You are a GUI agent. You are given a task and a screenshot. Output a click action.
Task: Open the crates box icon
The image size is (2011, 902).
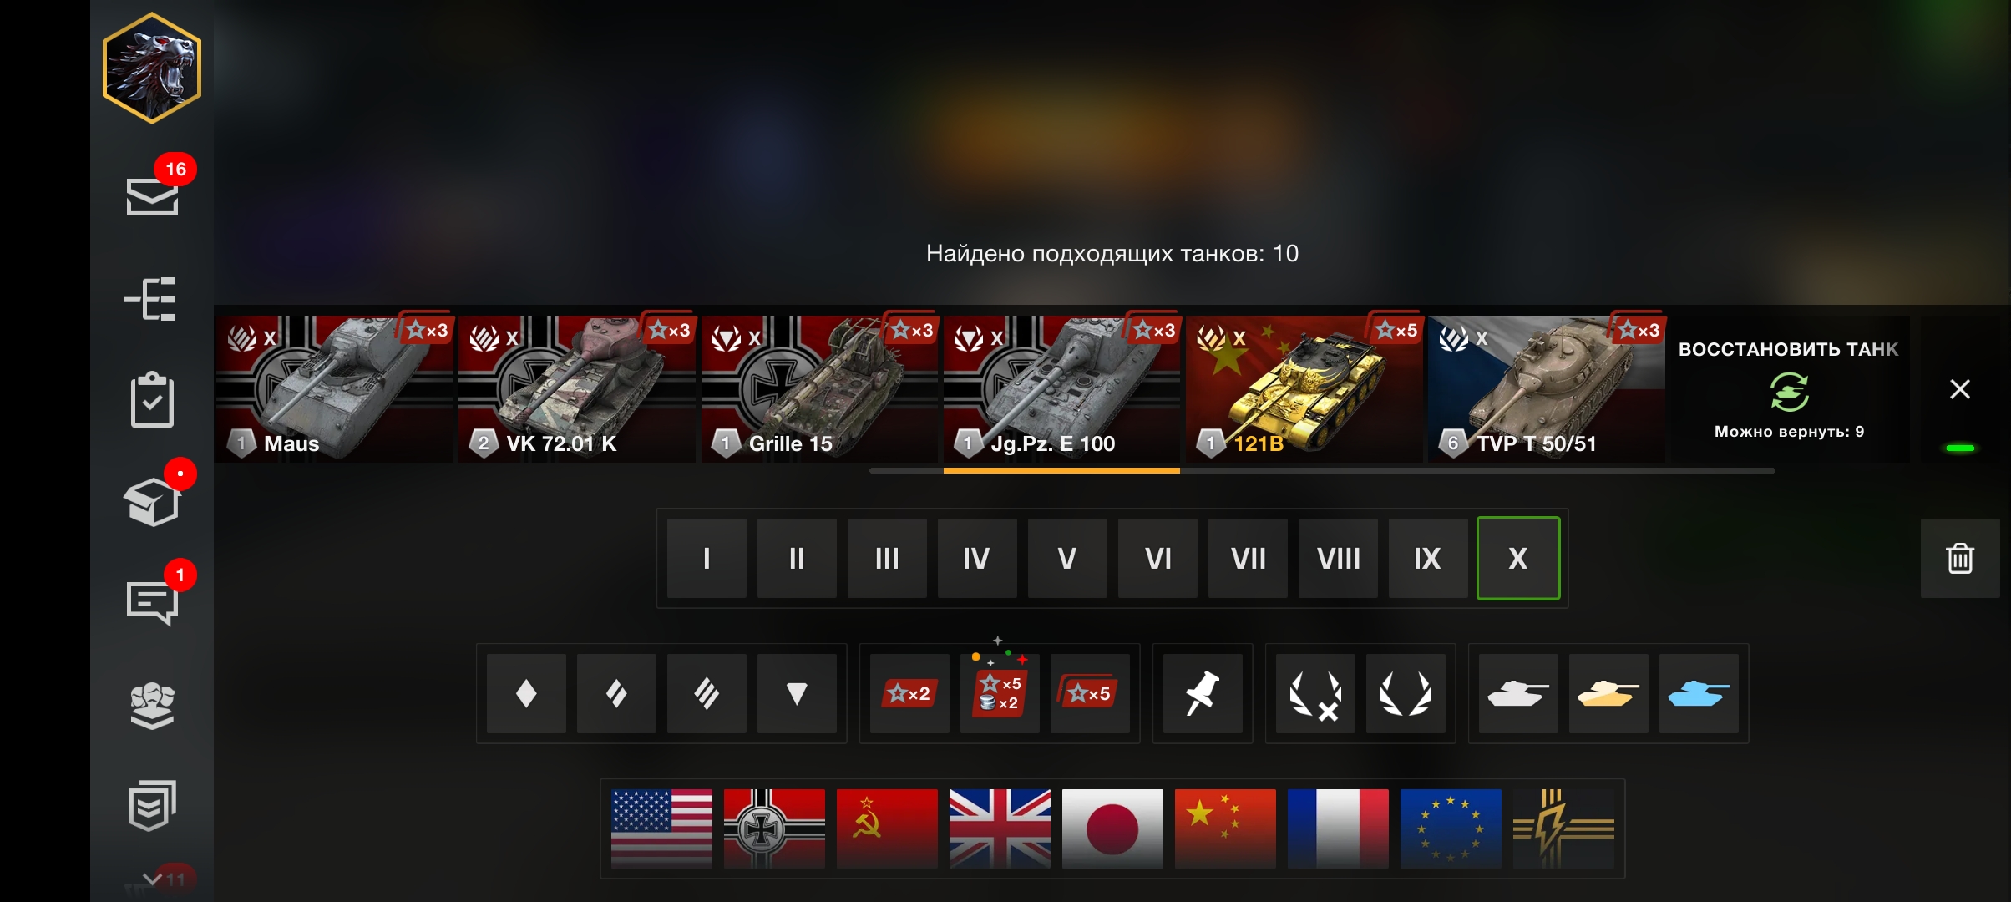click(152, 501)
